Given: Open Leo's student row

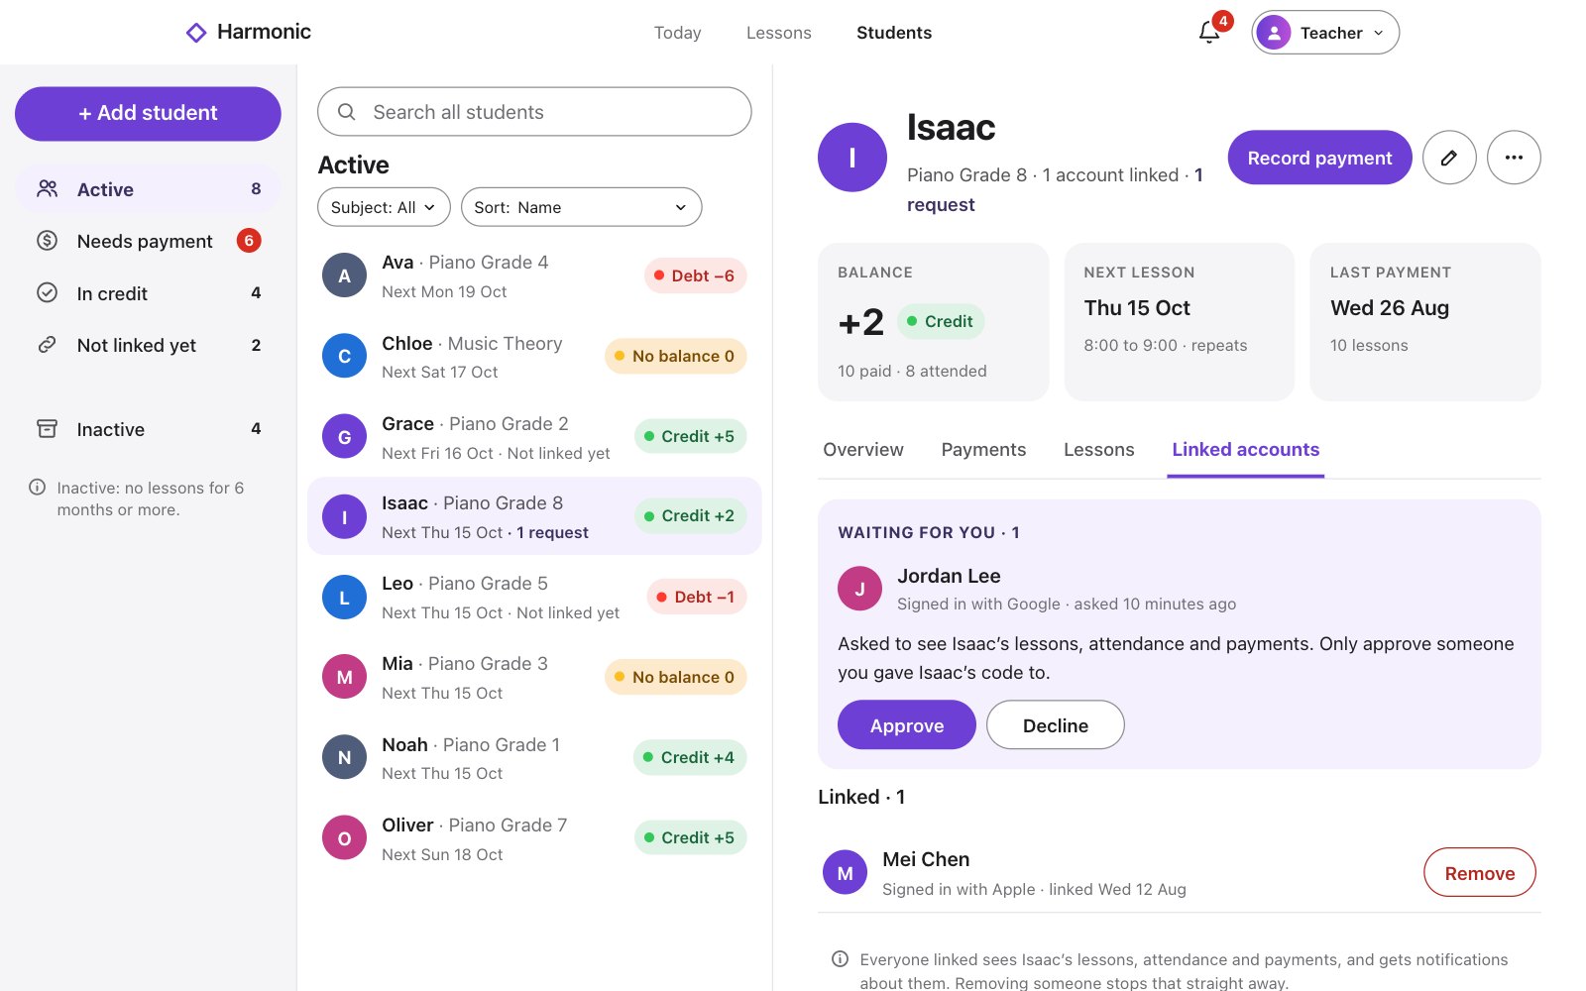Looking at the screenshot, I should 534,597.
